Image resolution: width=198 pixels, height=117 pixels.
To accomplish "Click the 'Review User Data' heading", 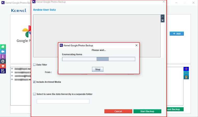I will [45, 10].
